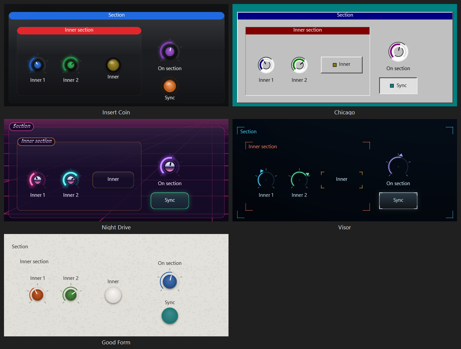Image resolution: width=461 pixels, height=349 pixels.
Task: Click the Chicago theme caption
Action: (345, 112)
